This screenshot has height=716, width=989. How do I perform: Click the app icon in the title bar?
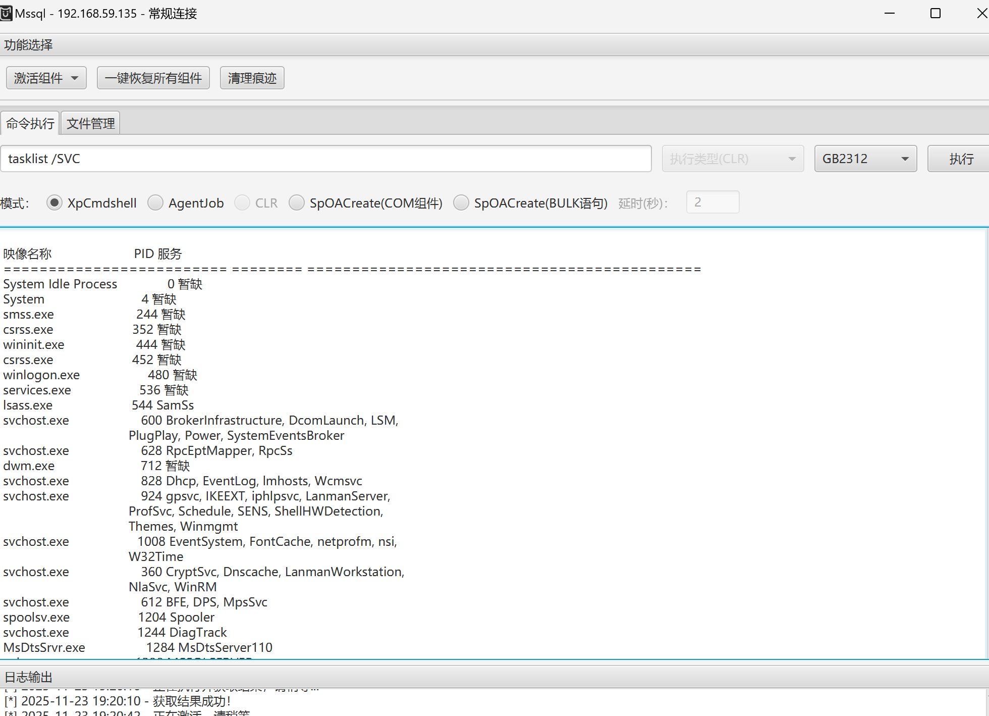pyautogui.click(x=6, y=13)
